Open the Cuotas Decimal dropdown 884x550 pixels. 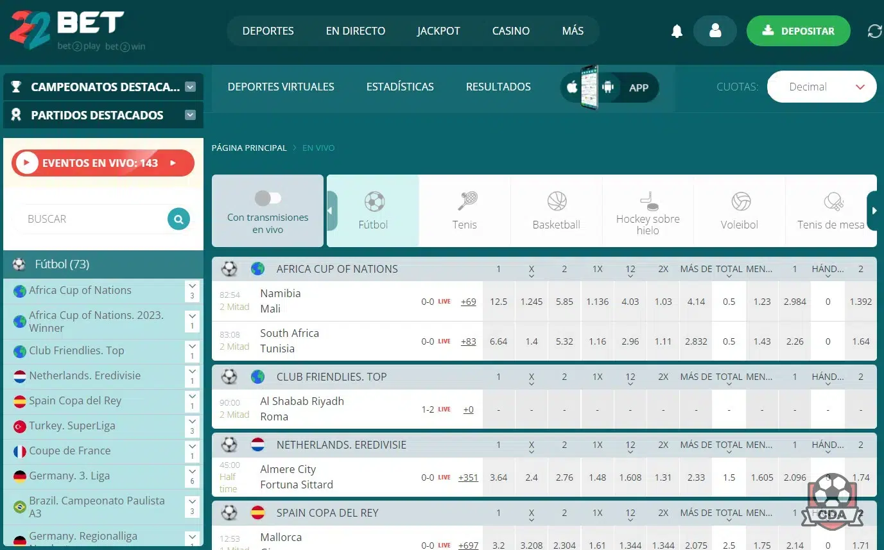[822, 87]
